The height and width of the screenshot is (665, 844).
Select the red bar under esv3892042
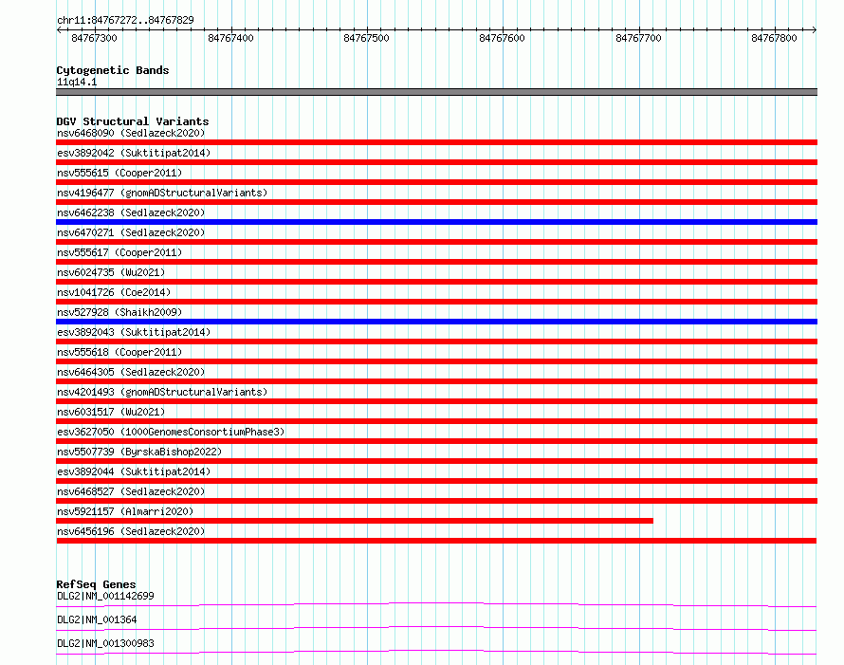tap(436, 162)
